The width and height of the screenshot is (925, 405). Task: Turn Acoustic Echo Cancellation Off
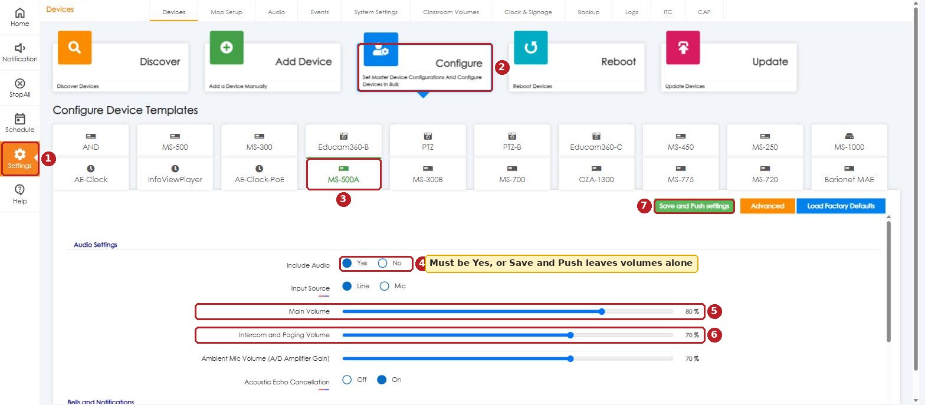[347, 380]
